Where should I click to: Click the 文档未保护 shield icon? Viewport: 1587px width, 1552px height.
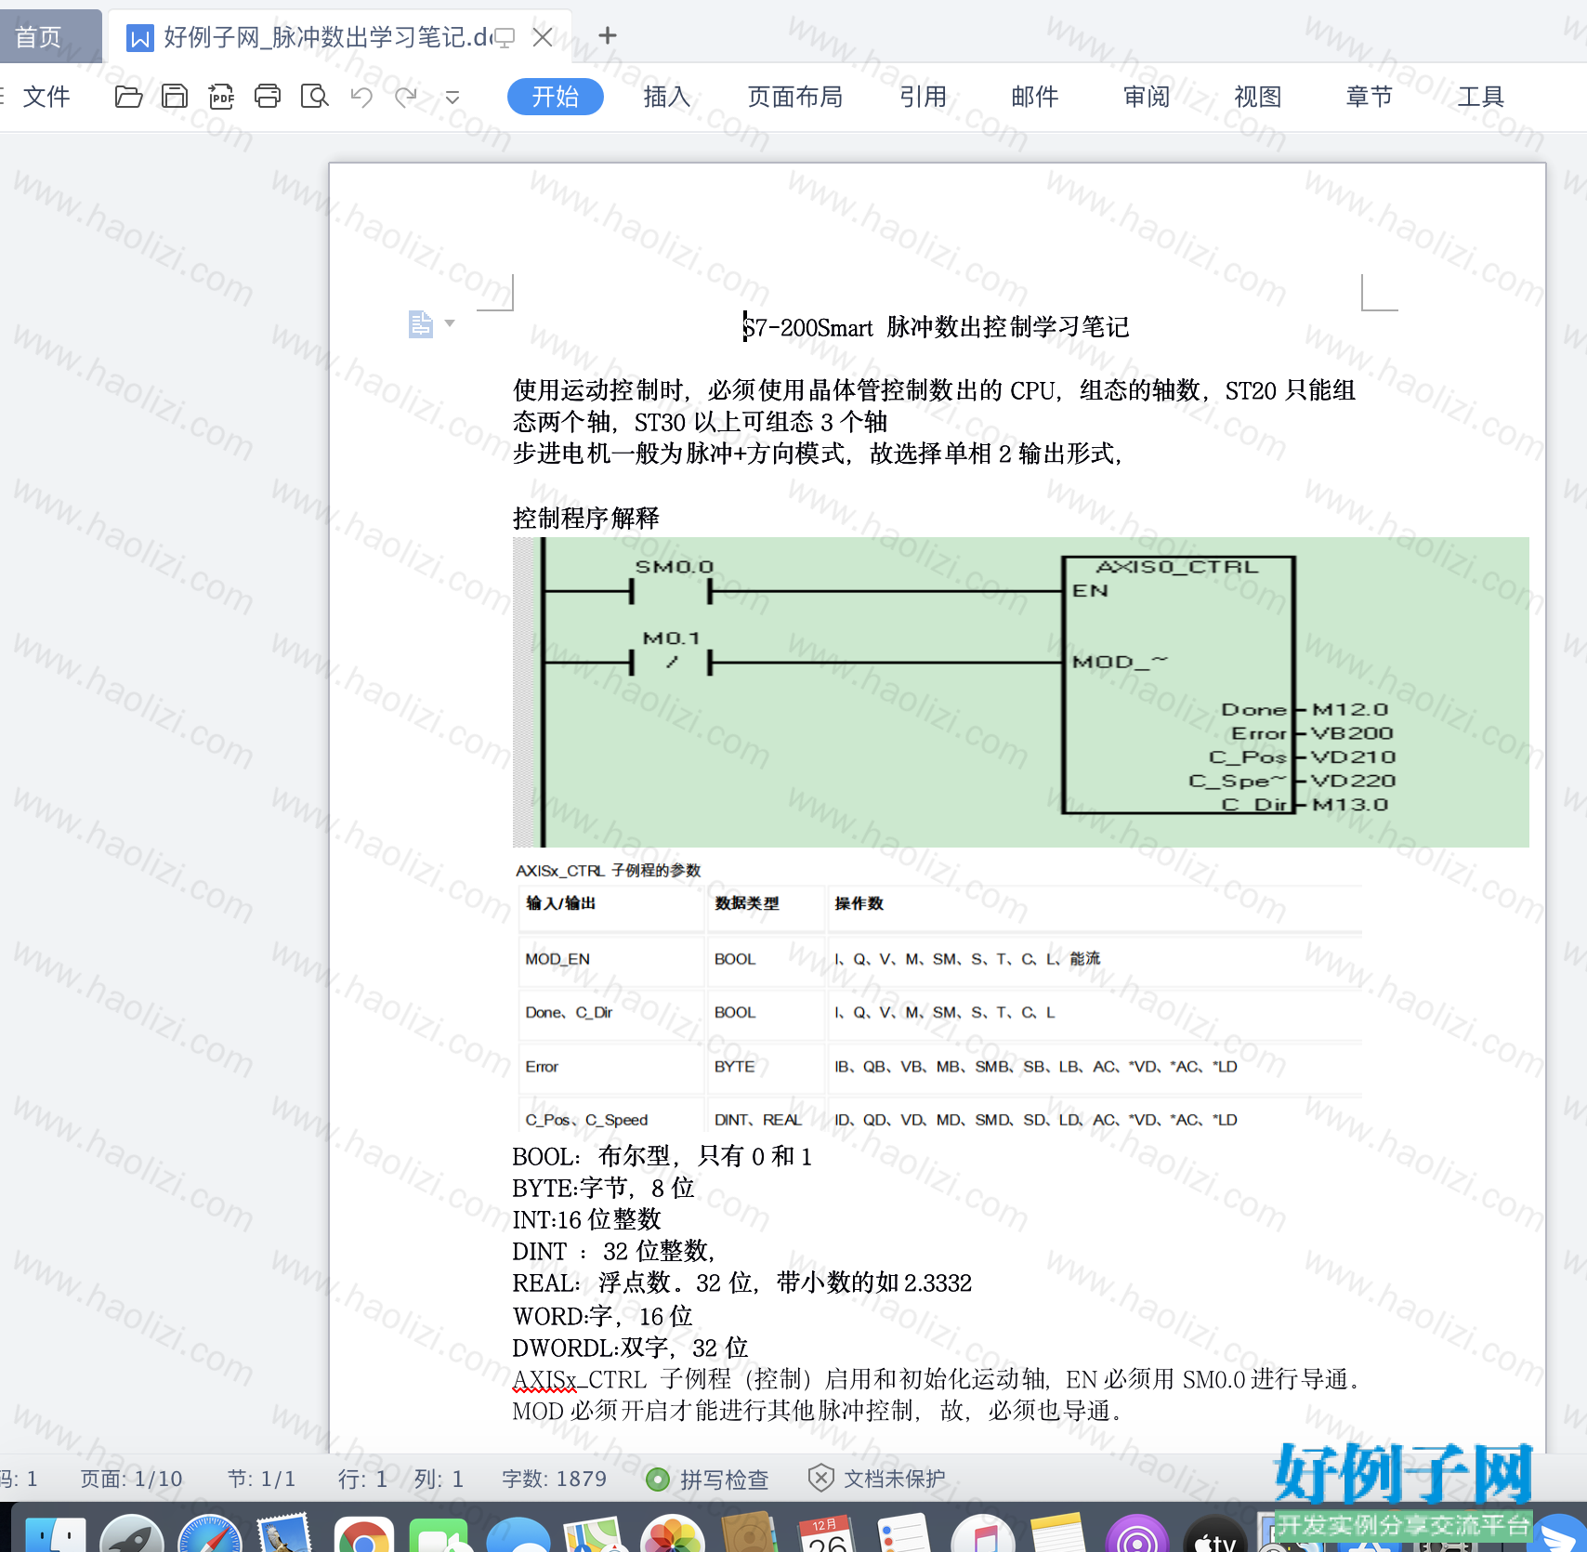[x=820, y=1478]
